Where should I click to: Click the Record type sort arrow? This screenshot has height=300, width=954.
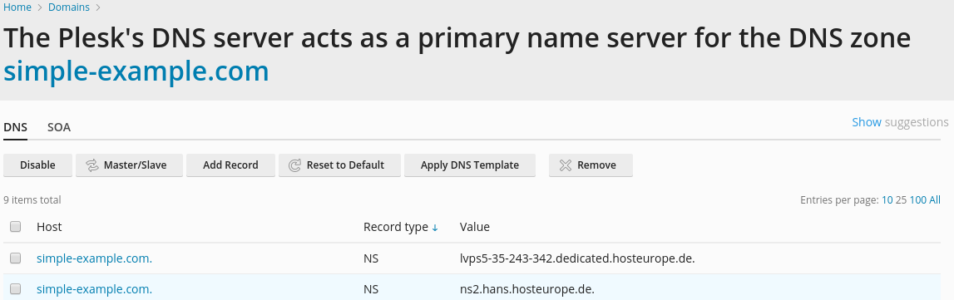click(435, 228)
